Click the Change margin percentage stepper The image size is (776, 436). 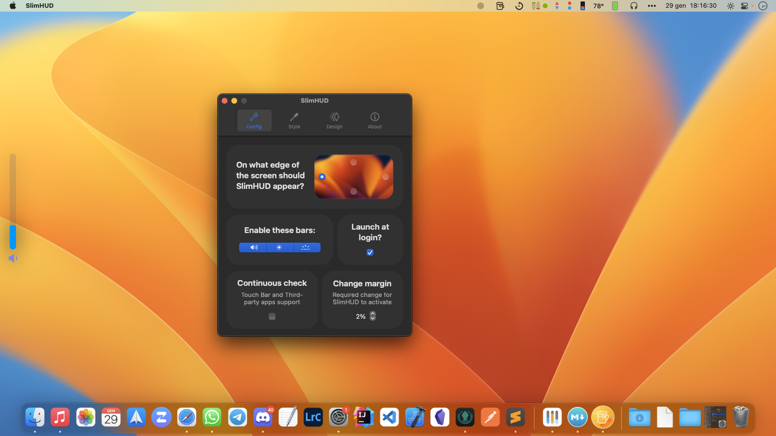coord(372,316)
